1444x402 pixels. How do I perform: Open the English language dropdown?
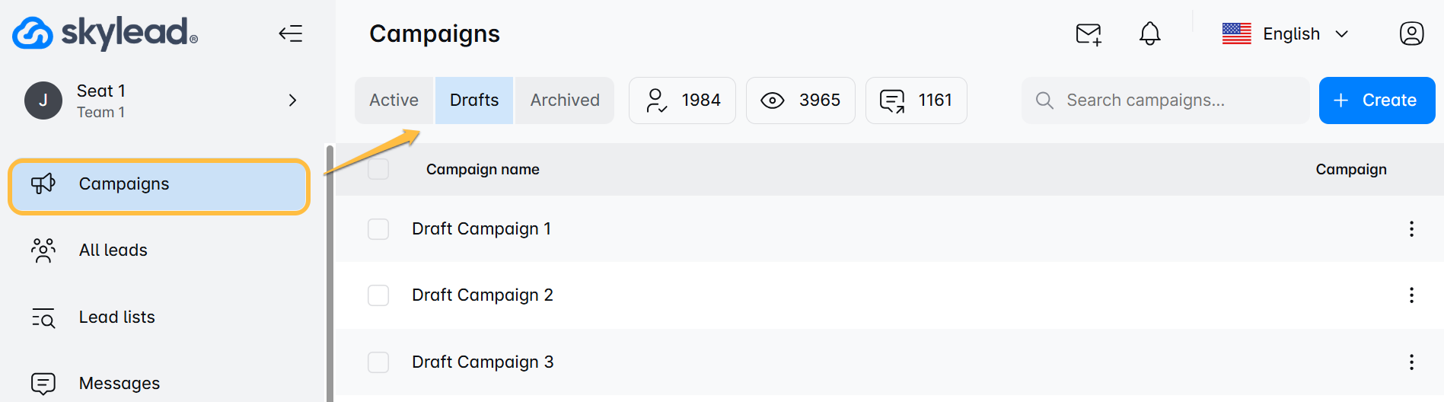(x=1286, y=33)
